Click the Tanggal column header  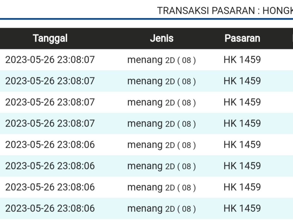pos(50,38)
